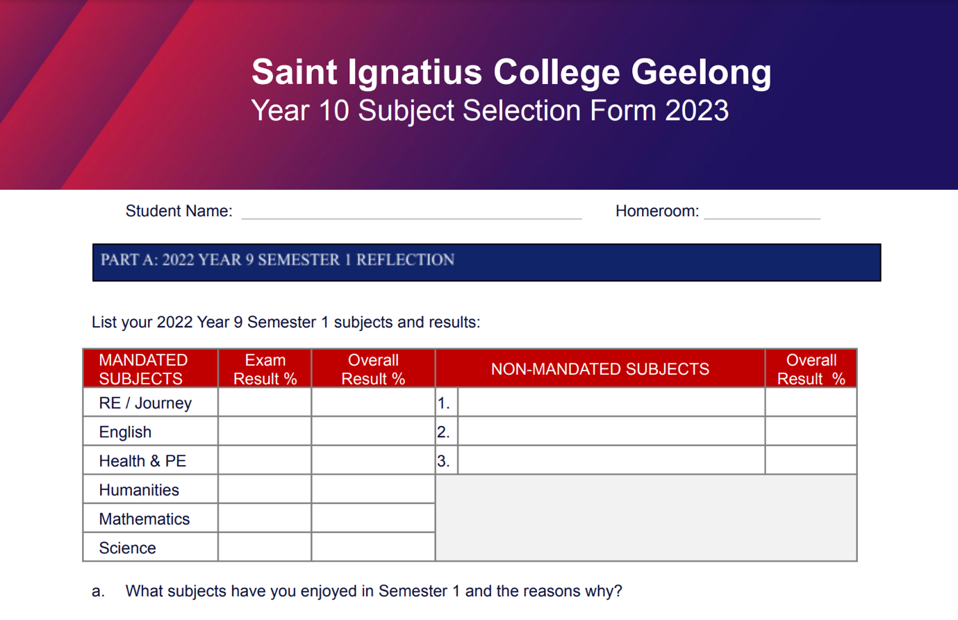
Task: Click Mathematics Exam Result cell
Action: click(x=265, y=519)
